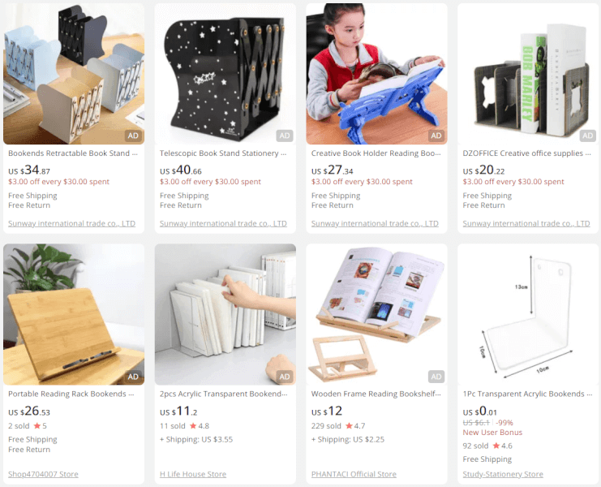Open Telescopic Book Stand Stationery listing
The width and height of the screenshot is (601, 487).
(223, 153)
